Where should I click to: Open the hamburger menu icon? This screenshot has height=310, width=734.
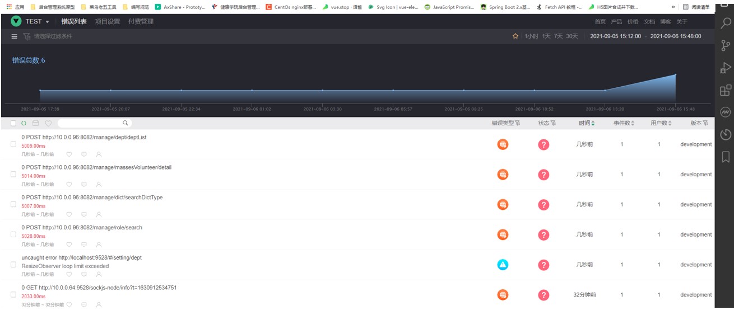click(15, 36)
